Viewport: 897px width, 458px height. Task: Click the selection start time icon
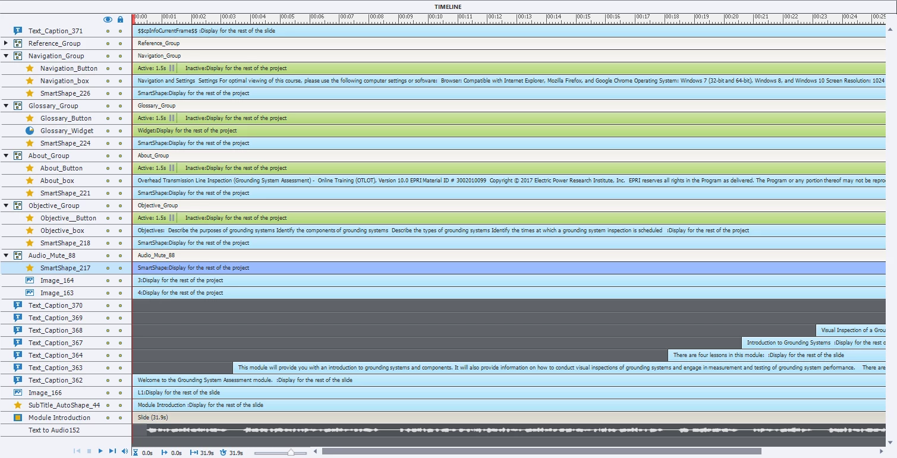pos(165,453)
